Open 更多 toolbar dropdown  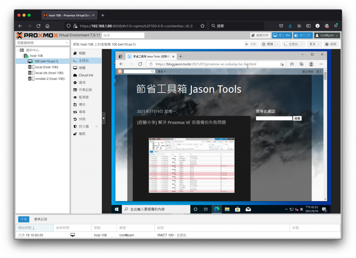pyautogui.click(x=314, y=44)
